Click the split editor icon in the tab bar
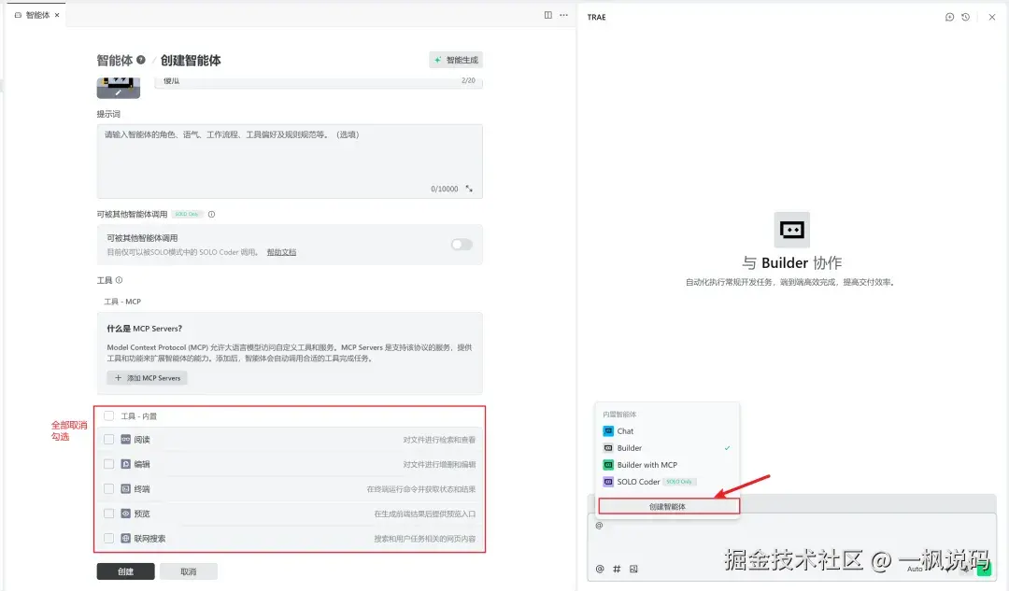The width and height of the screenshot is (1009, 591). (x=547, y=15)
